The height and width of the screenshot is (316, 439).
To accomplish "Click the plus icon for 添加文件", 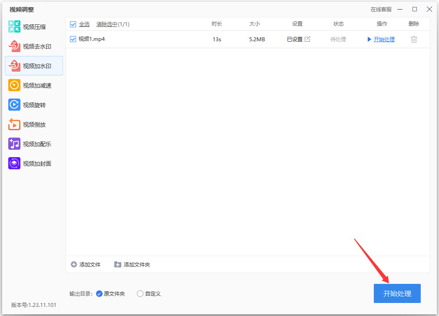I will point(73,264).
